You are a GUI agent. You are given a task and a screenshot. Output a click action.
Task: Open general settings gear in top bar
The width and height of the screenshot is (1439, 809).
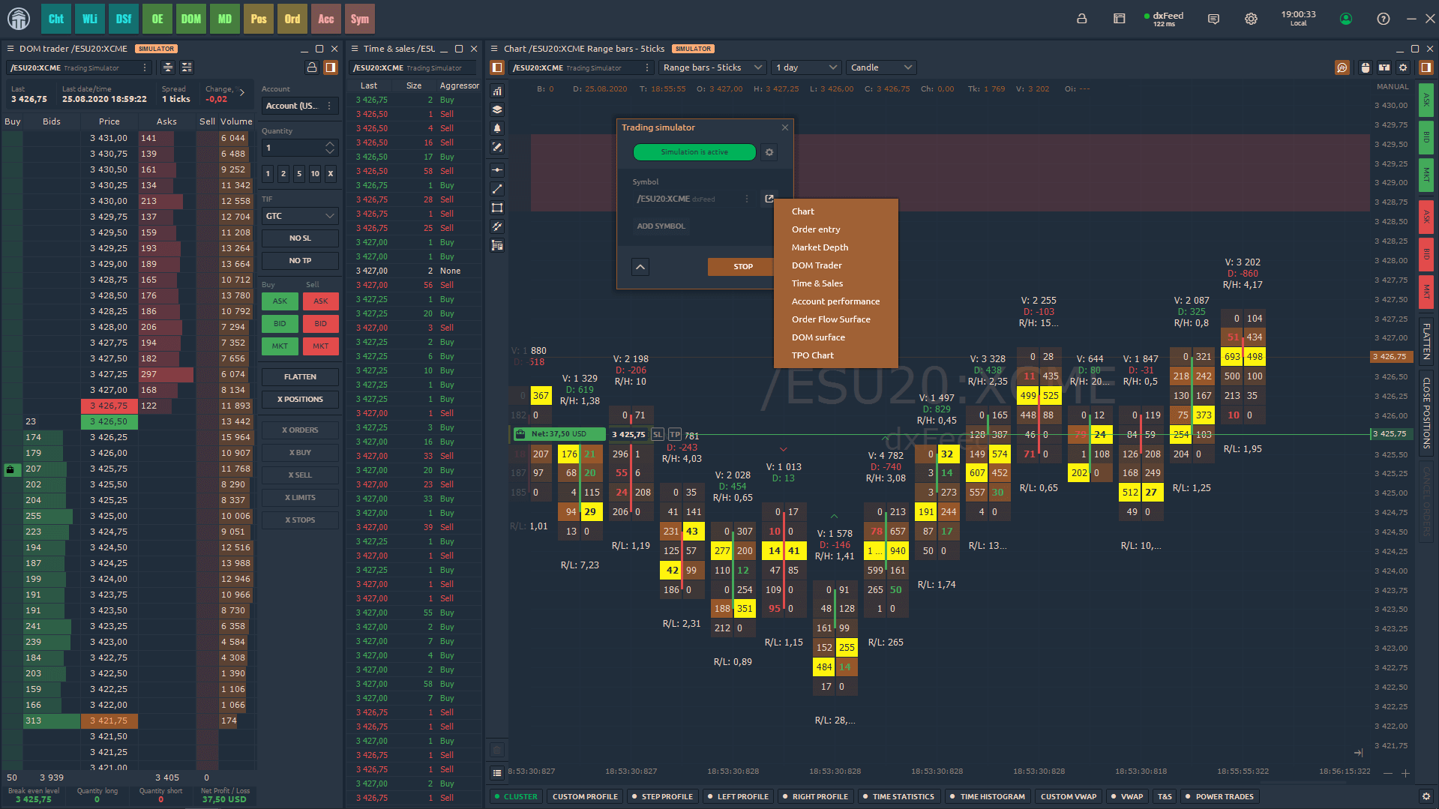[x=1251, y=19]
